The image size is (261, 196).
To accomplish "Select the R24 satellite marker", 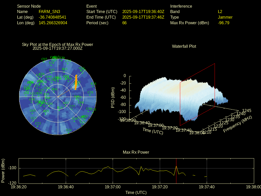I will [92, 86].
